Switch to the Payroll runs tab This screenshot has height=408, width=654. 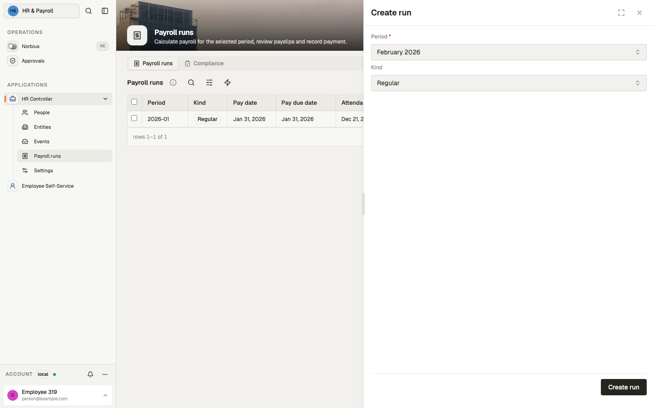coord(153,63)
